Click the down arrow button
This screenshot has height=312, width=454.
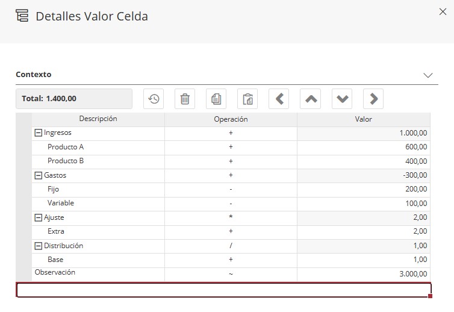342,99
